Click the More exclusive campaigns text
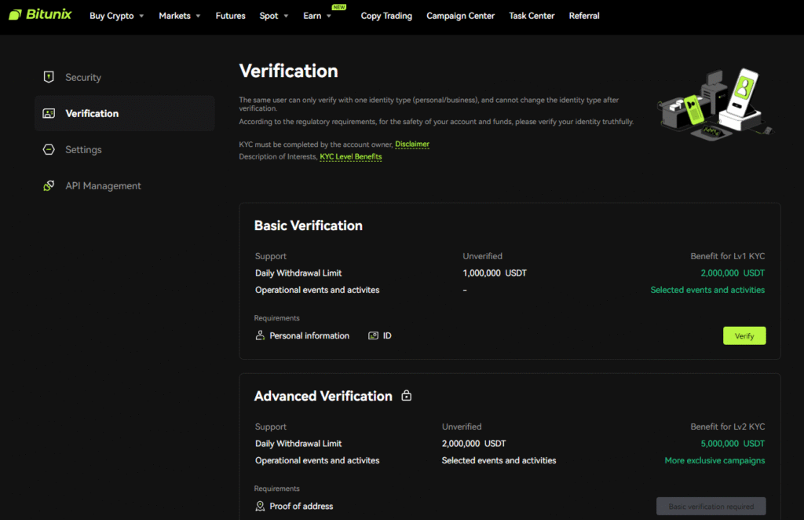 pos(714,460)
